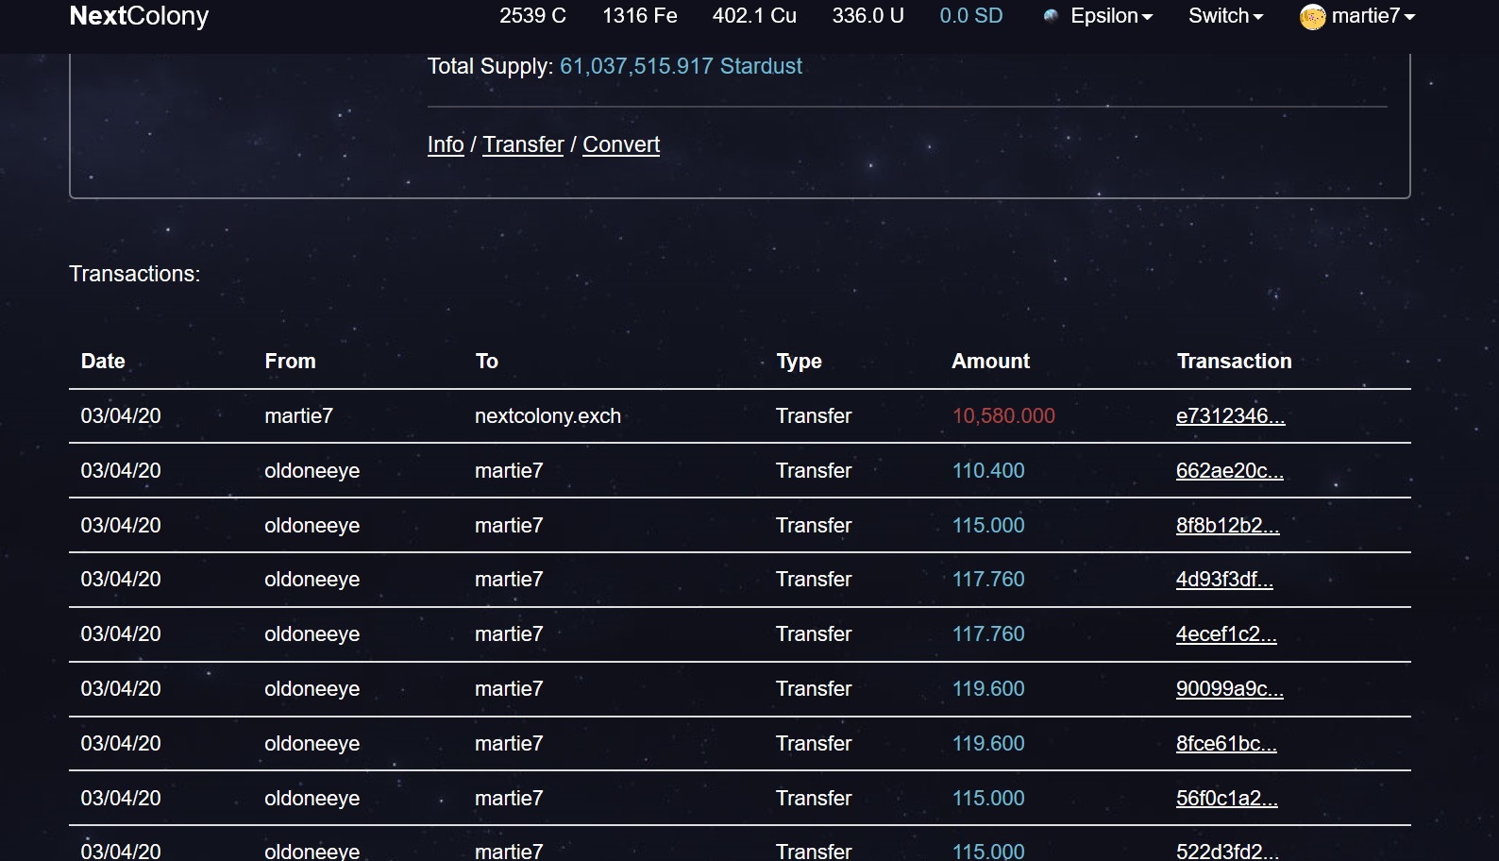
Task: Open the Convert link
Action: click(x=621, y=144)
